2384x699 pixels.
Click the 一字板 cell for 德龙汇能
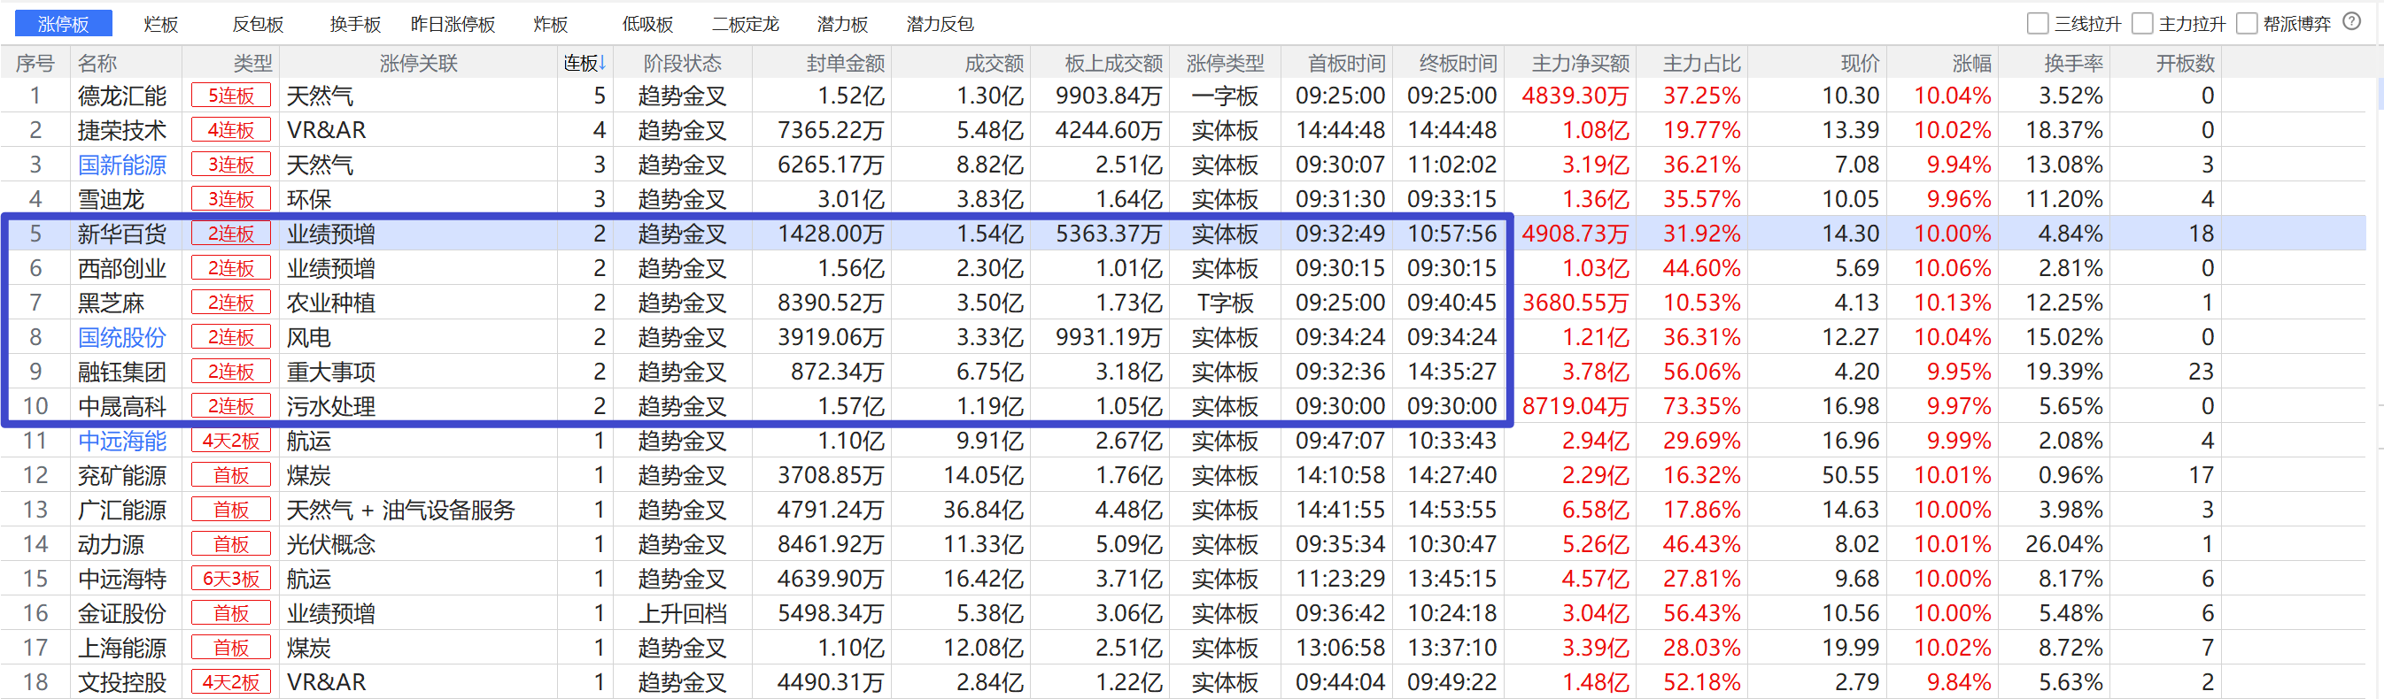[x=1226, y=96]
